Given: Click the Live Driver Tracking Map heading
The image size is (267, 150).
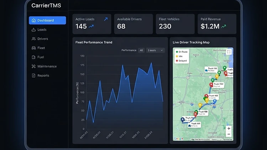Looking at the screenshot, I should point(191,42).
